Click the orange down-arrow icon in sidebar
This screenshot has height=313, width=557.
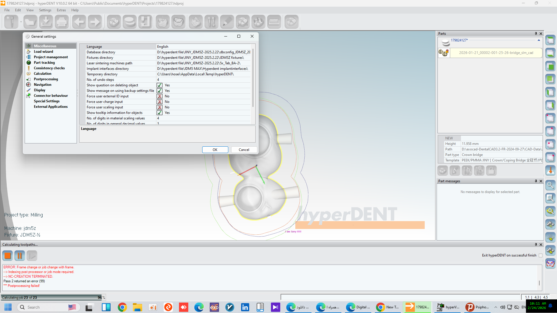click(x=550, y=170)
